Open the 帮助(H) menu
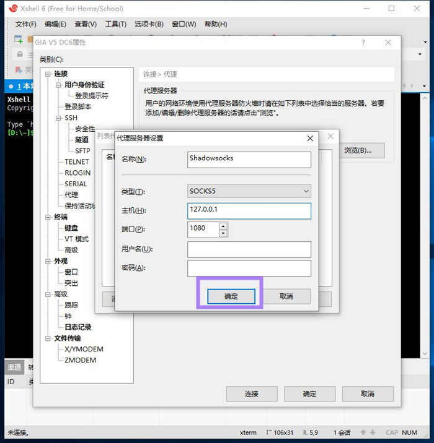The width and height of the screenshot is (434, 443). (216, 24)
